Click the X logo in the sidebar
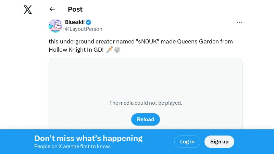Image resolution: width=274 pixels, height=154 pixels. [x=28, y=10]
